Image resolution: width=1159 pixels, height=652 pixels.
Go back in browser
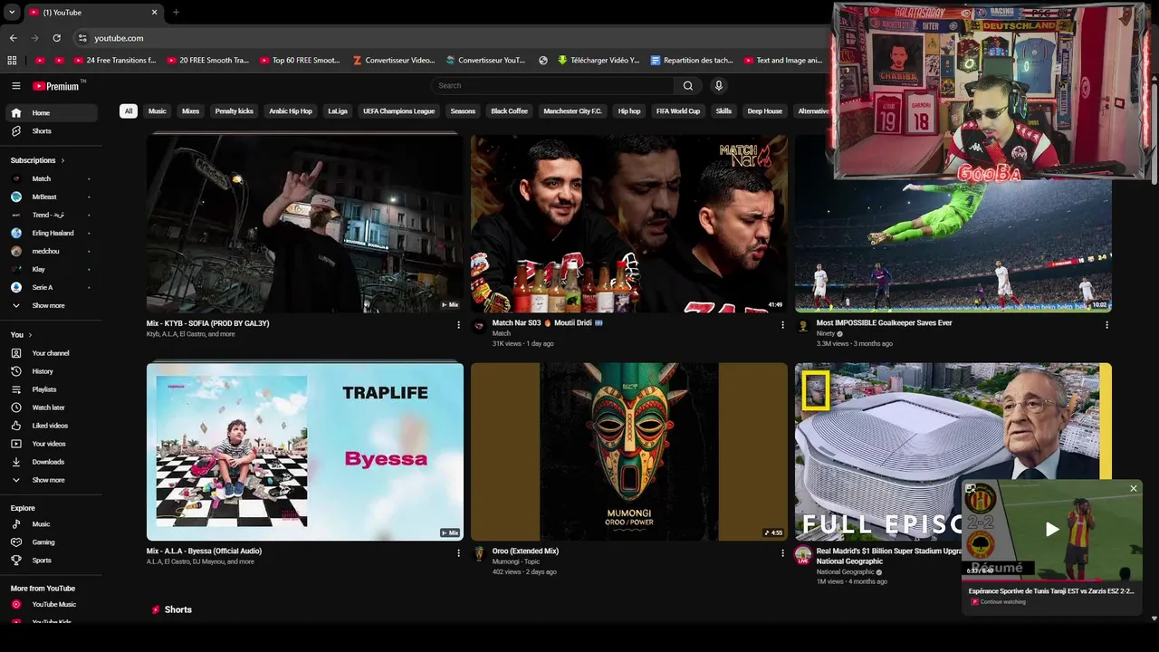point(13,38)
